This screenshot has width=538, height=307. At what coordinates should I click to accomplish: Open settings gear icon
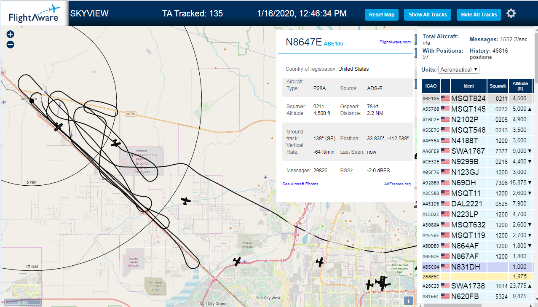(511, 13)
